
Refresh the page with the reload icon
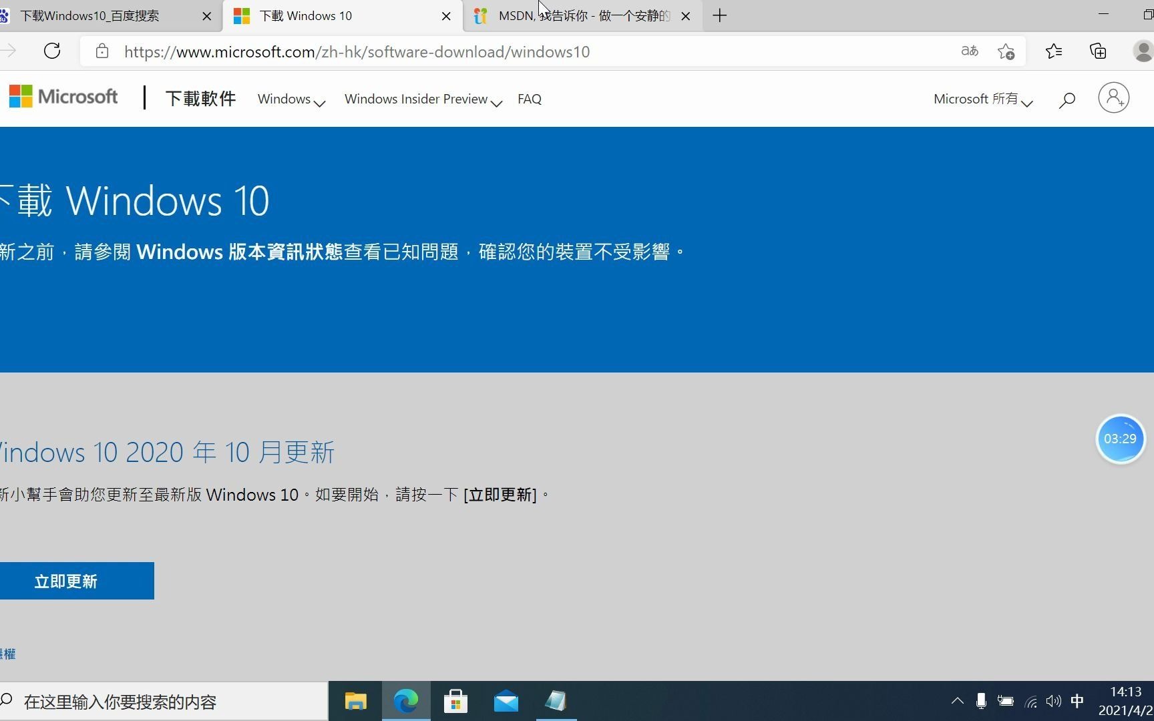point(52,51)
